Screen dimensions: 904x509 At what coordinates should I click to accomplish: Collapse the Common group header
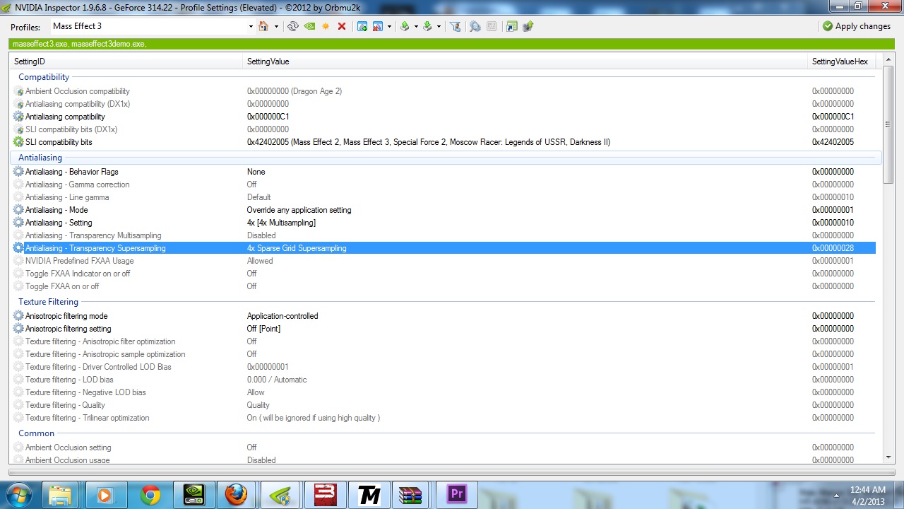point(36,433)
